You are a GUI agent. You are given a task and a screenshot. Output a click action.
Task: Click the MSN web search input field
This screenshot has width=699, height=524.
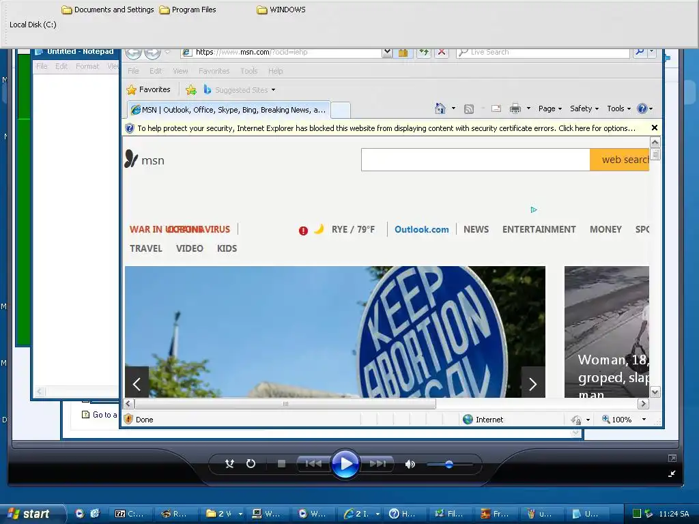pyautogui.click(x=475, y=160)
